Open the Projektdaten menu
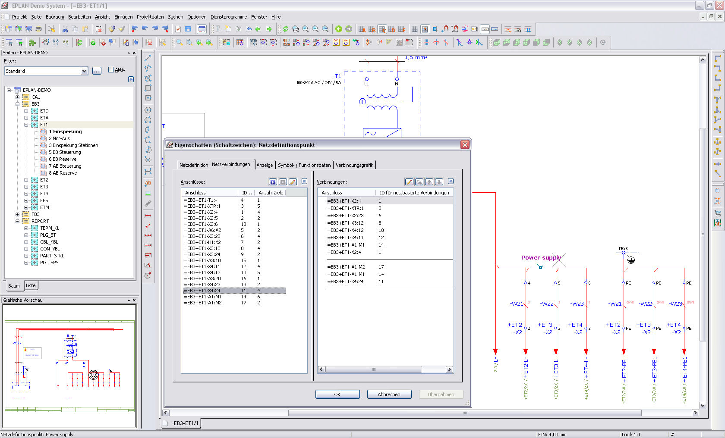This screenshot has height=438, width=725. 150,17
